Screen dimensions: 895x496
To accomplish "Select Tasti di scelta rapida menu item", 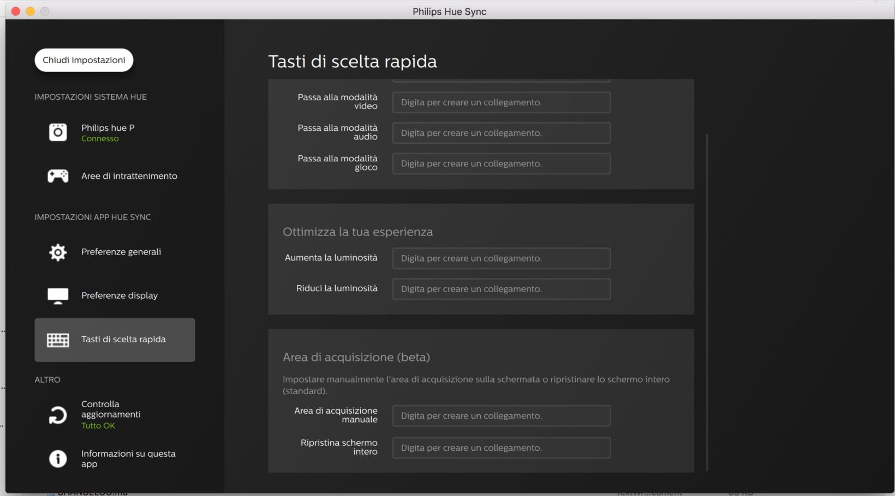I will (x=115, y=340).
